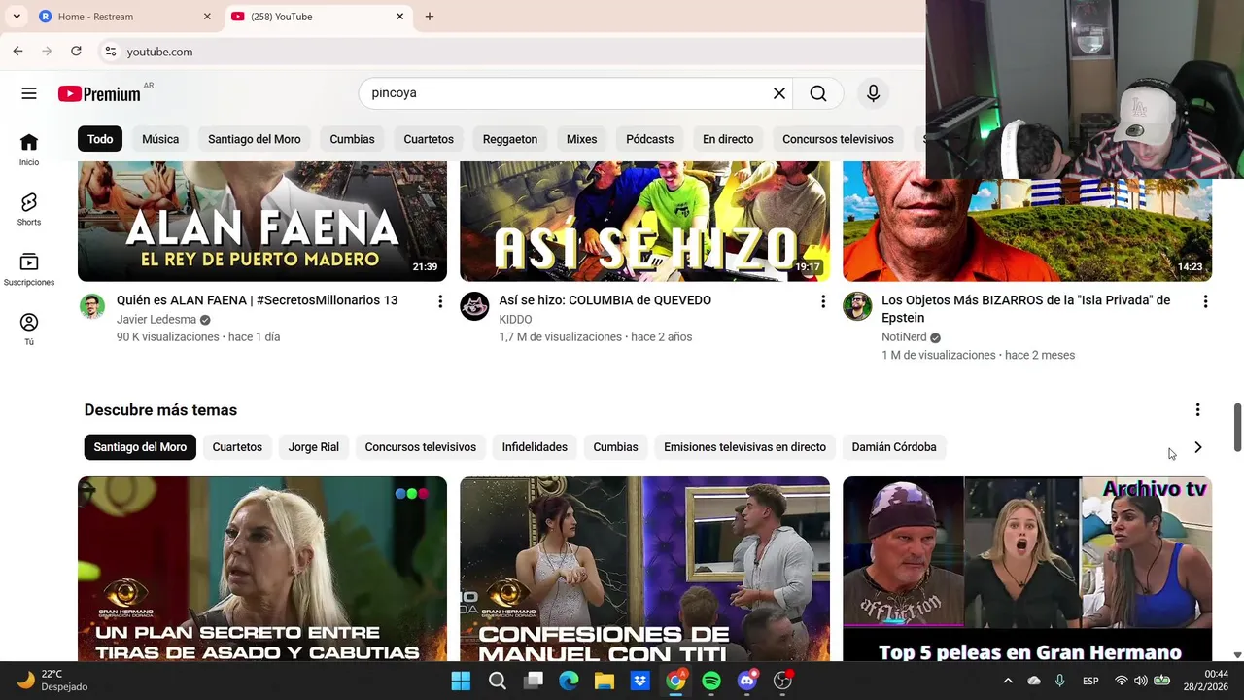Run search with magnifier button
Image resolution: width=1244 pixels, height=700 pixels.
[818, 93]
